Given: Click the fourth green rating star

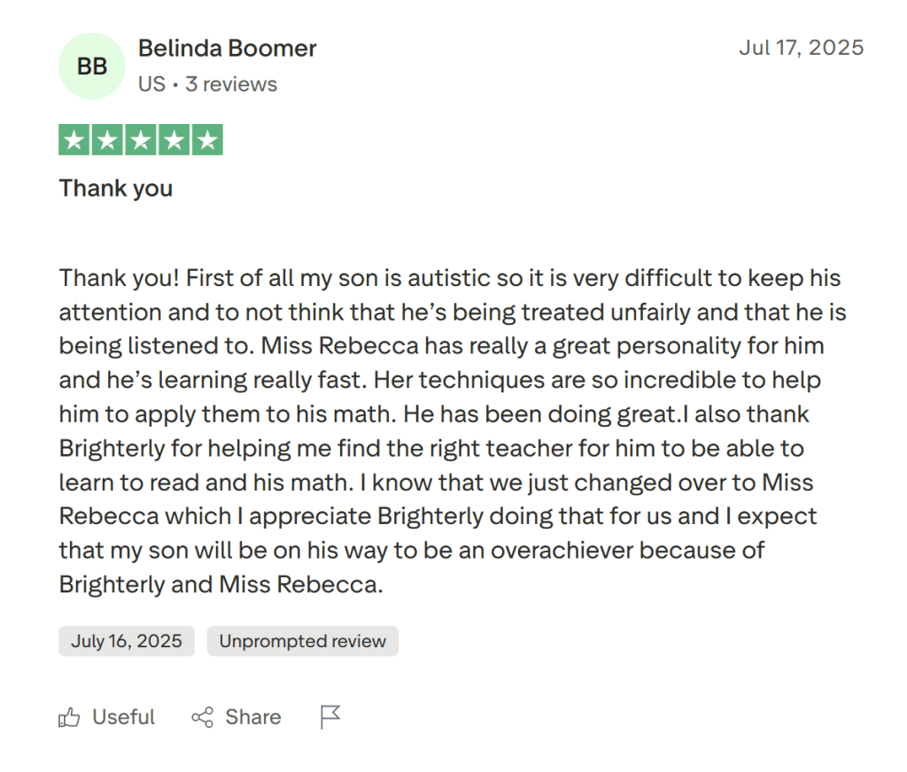Looking at the screenshot, I should tap(174, 140).
